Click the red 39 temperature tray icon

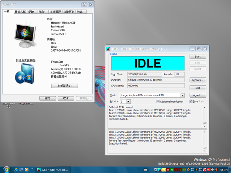(168, 170)
